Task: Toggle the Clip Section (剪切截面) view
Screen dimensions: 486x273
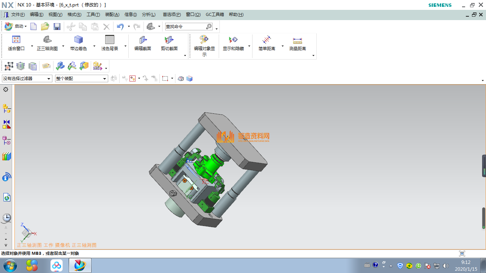Action: pyautogui.click(x=169, y=43)
